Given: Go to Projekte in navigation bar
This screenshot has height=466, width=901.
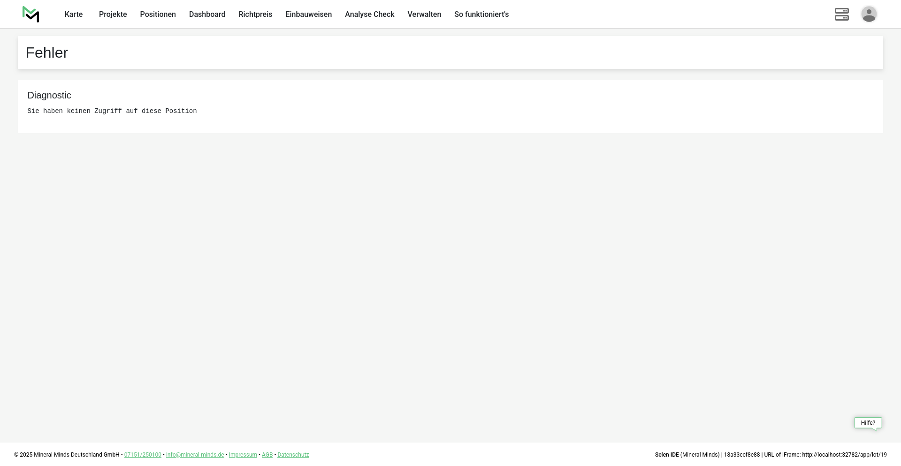Looking at the screenshot, I should pyautogui.click(x=113, y=15).
